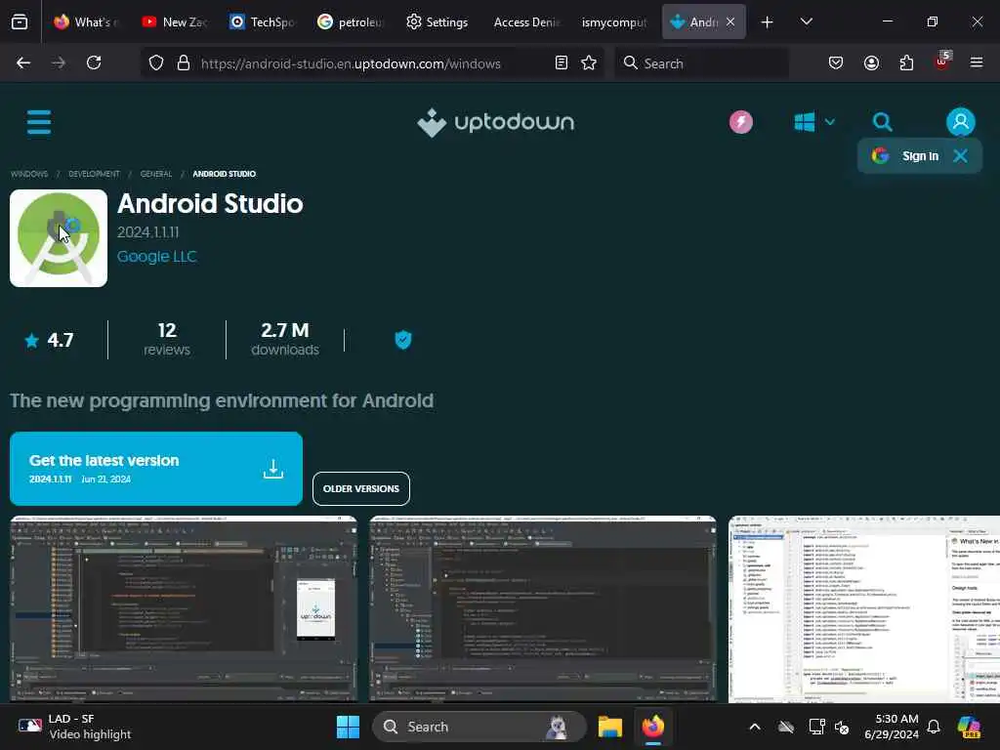Bookmark this page with the star
The width and height of the screenshot is (1000, 750).
pyautogui.click(x=589, y=62)
